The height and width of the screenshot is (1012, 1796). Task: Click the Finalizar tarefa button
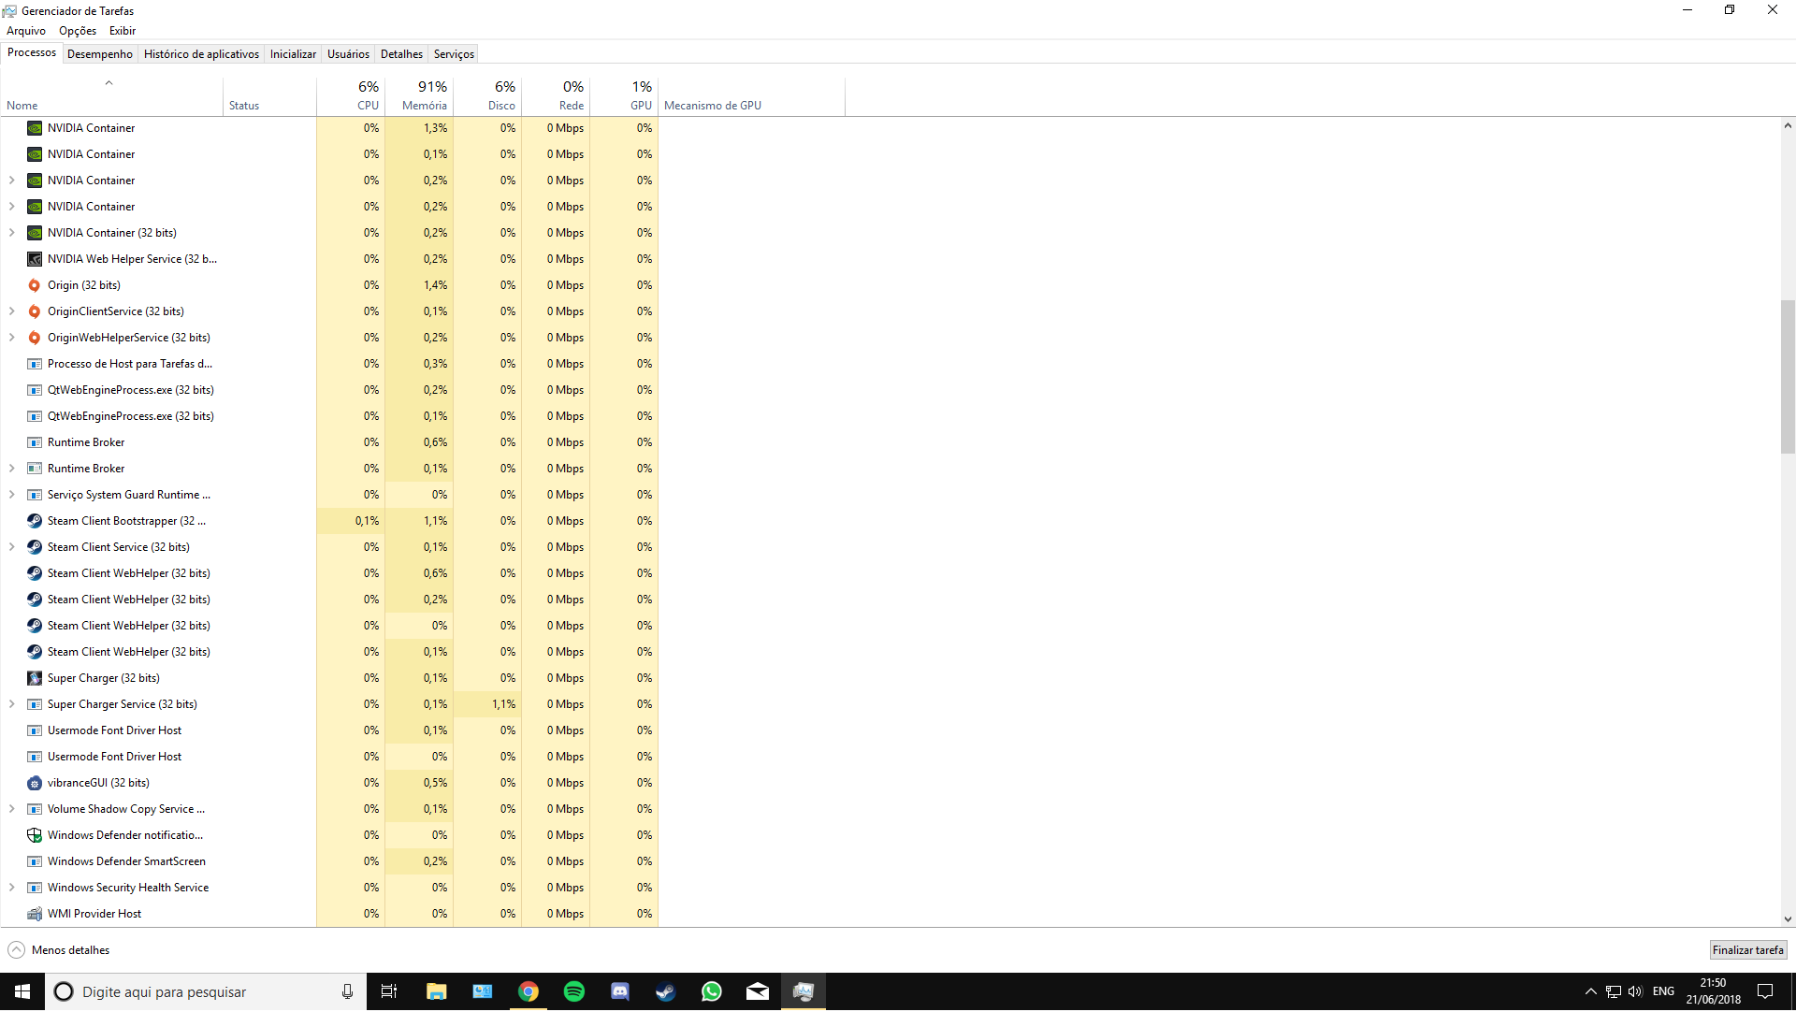pos(1747,950)
